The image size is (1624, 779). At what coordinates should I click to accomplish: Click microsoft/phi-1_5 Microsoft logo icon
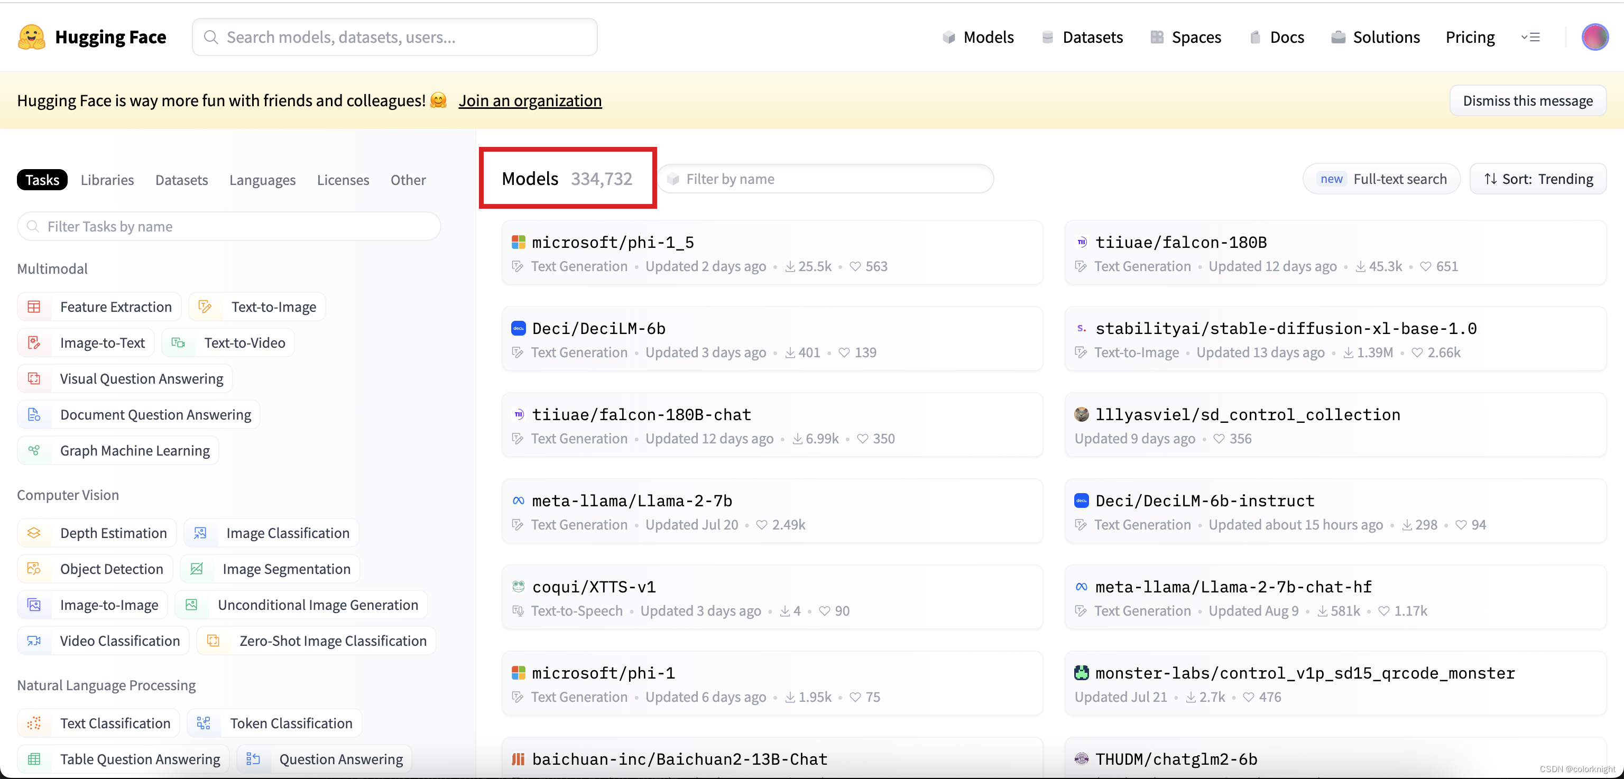coord(518,242)
